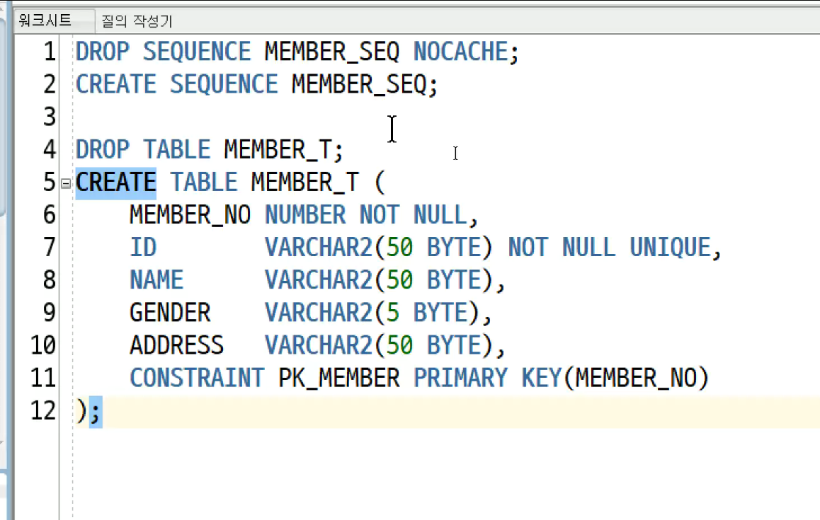This screenshot has width=820, height=520.
Task: Collapse the CREATE TABLE code block
Action: coord(66,183)
